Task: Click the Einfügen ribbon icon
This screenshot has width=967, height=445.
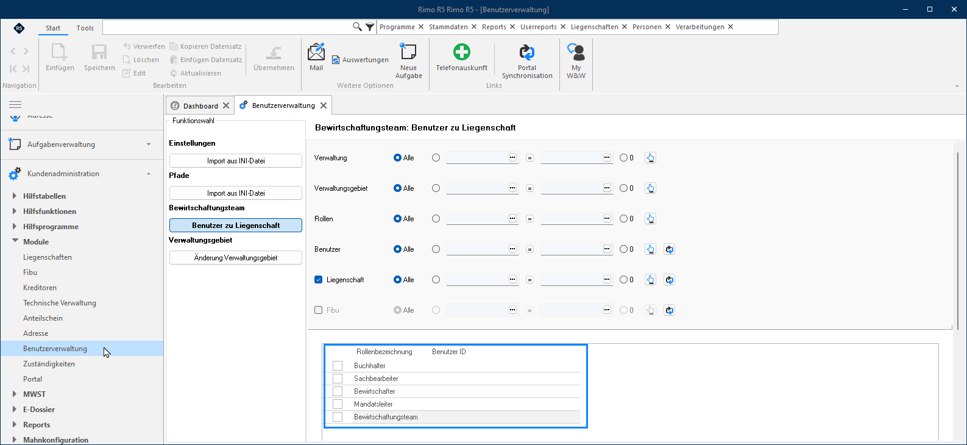Action: point(60,52)
